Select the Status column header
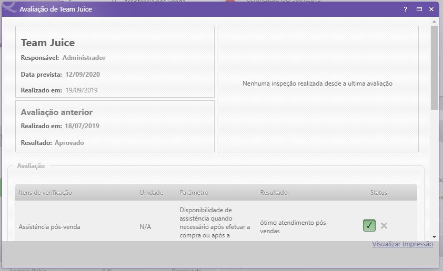This screenshot has width=443, height=271. click(379, 193)
